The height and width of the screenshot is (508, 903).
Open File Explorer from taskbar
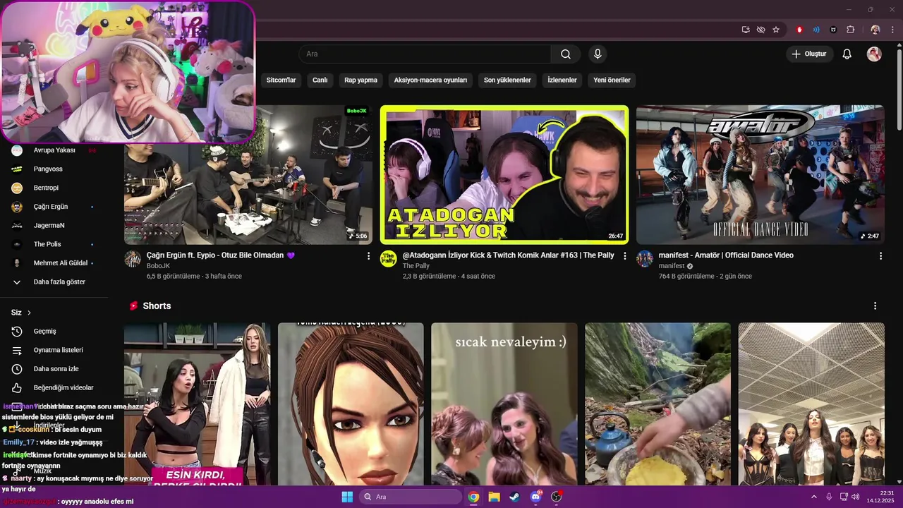click(495, 497)
